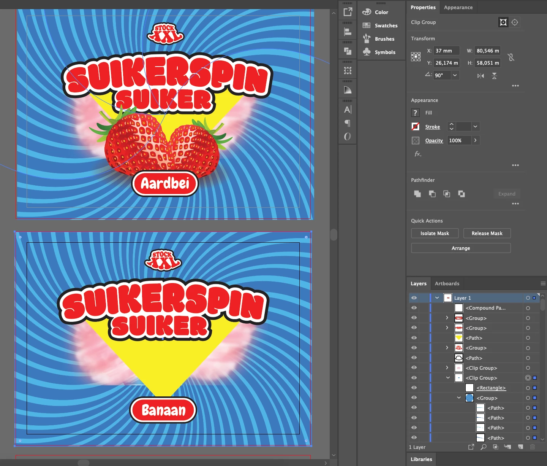Collapse Layer 1 in the Layers panel
The width and height of the screenshot is (547, 466).
point(437,298)
